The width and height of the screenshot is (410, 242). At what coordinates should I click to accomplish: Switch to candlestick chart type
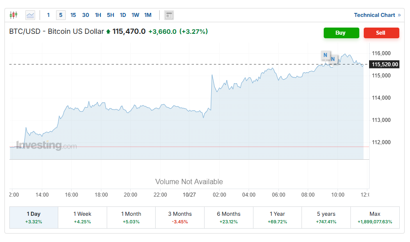13,15
